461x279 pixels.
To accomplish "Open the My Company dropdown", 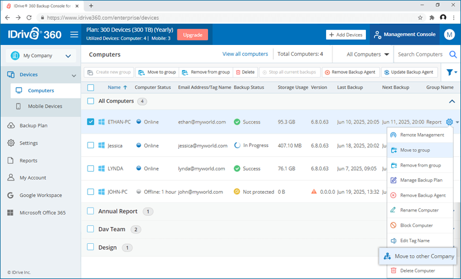I will 41,55.
